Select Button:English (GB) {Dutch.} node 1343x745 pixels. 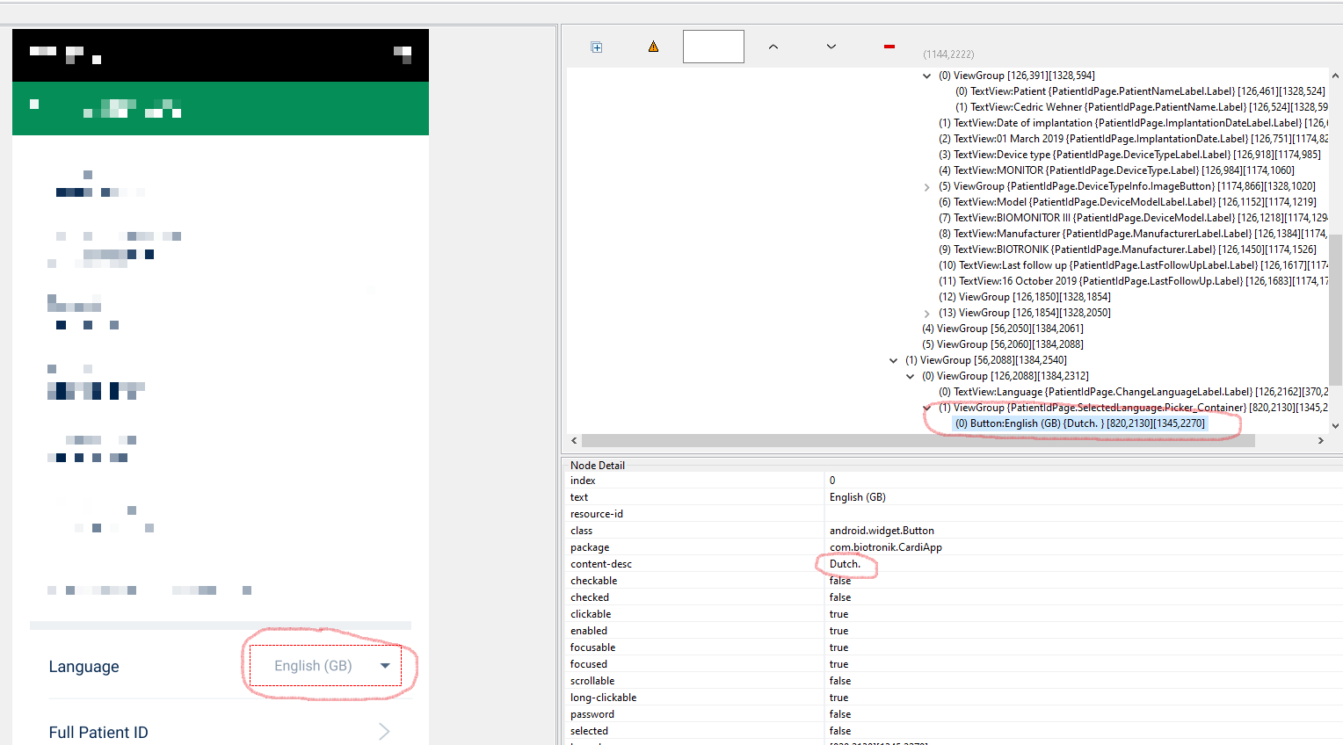[1080, 423]
